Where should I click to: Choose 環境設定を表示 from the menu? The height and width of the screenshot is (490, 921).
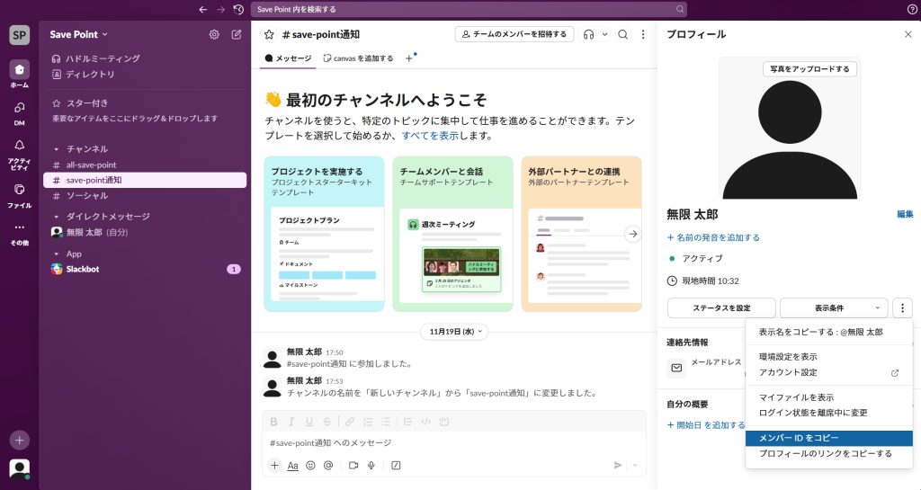tap(788, 357)
